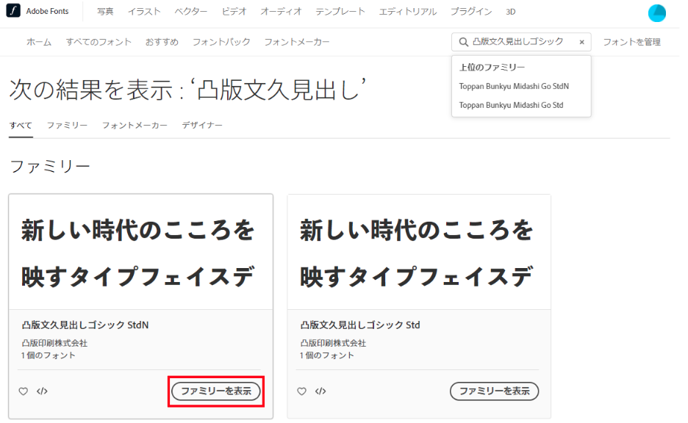This screenshot has width=688, height=423.
Task: Switch to フォントメーカー results tab
Action: pyautogui.click(x=135, y=126)
